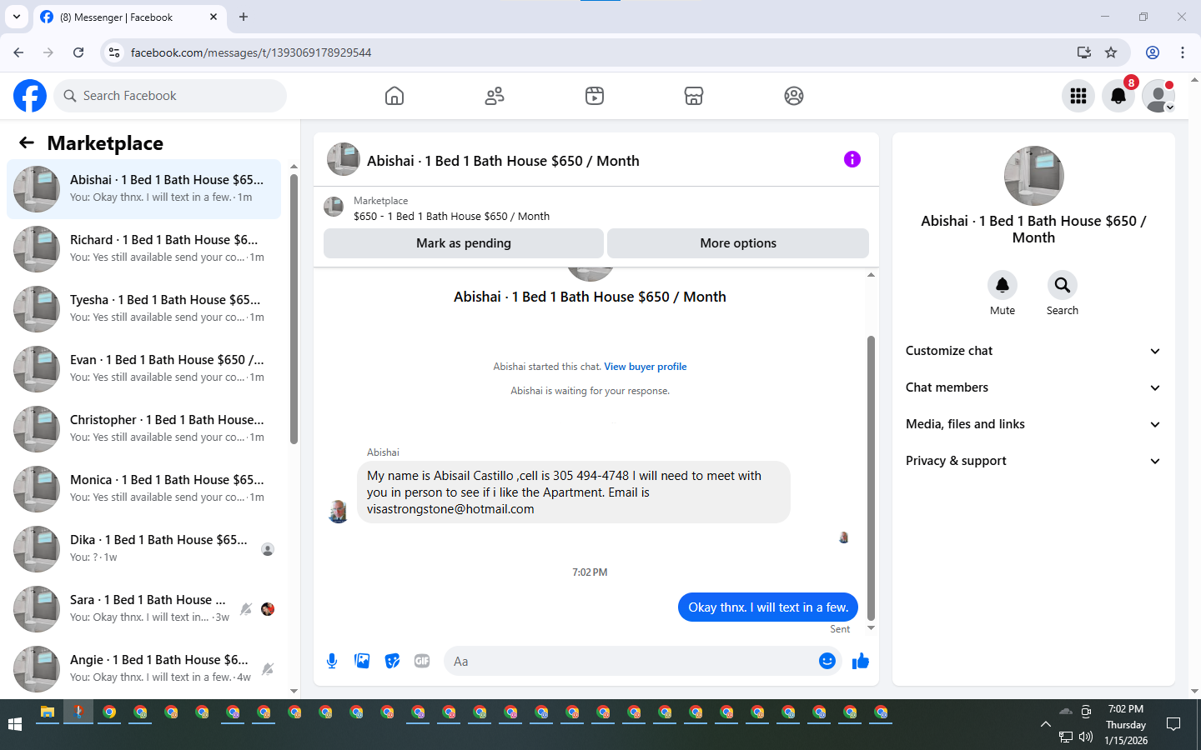Choose a sticker icon in composer

pos(392,661)
